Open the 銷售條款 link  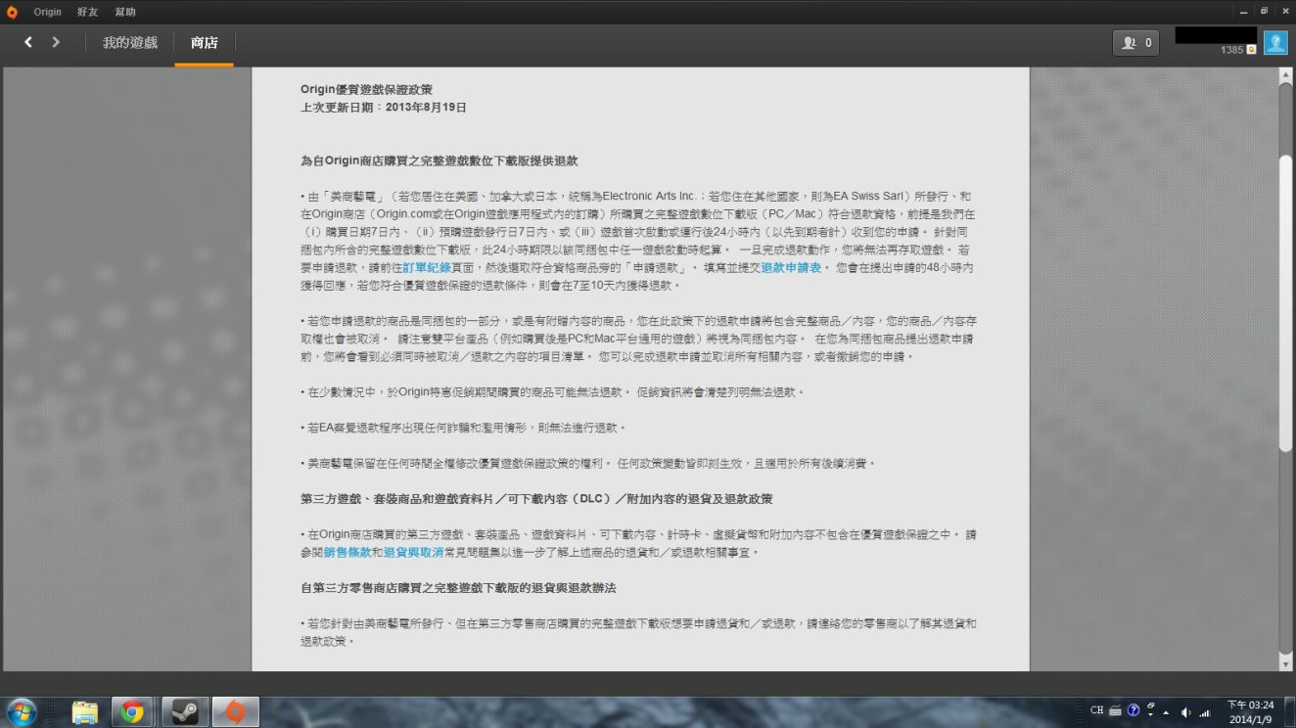(347, 552)
